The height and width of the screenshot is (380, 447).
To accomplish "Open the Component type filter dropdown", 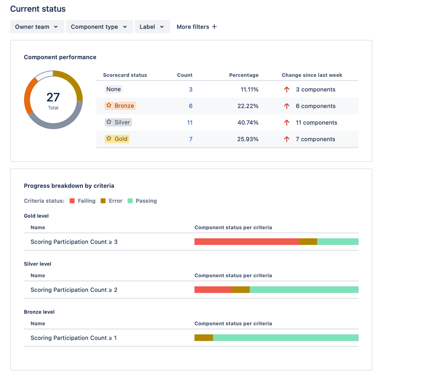I will [99, 27].
